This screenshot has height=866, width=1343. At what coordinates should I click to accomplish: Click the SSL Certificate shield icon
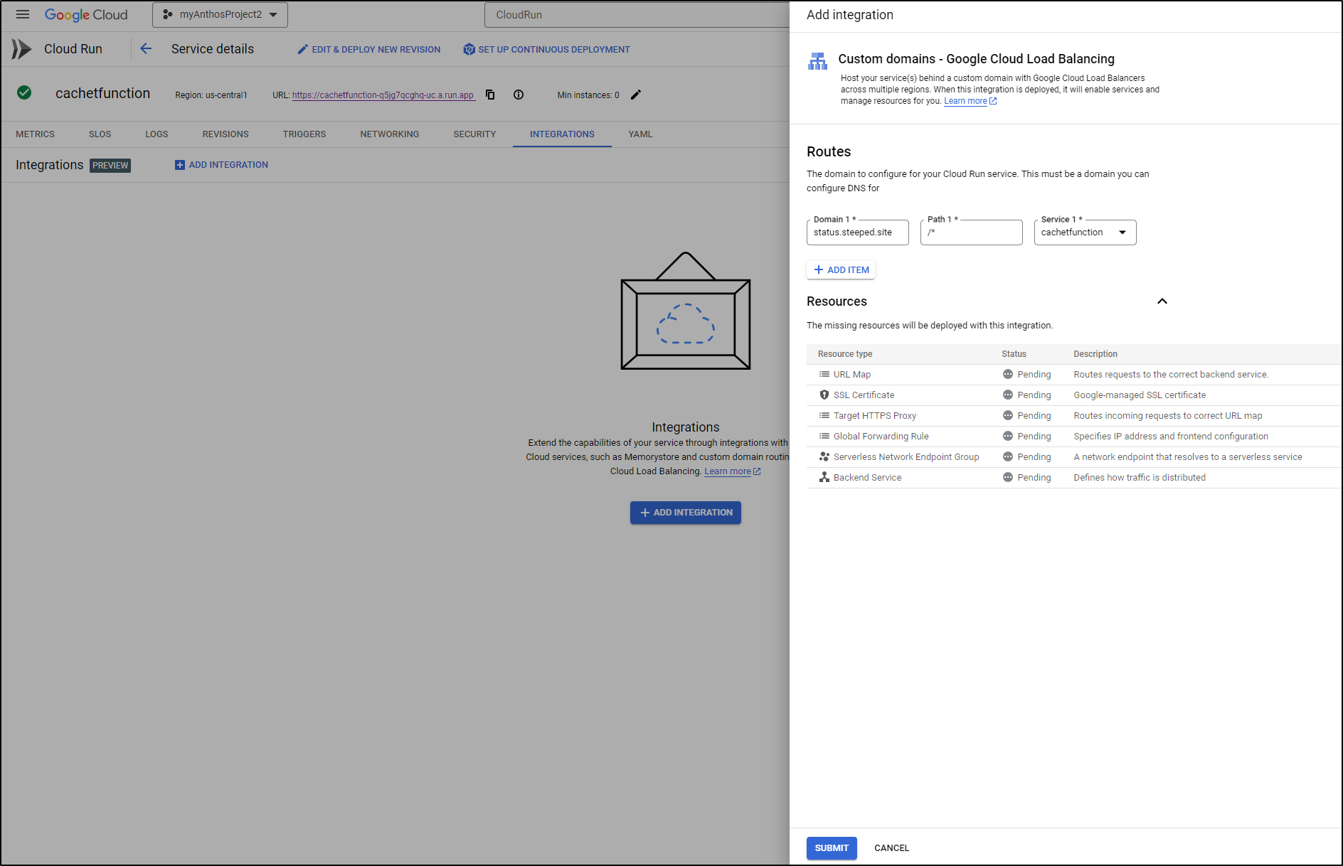coord(824,395)
